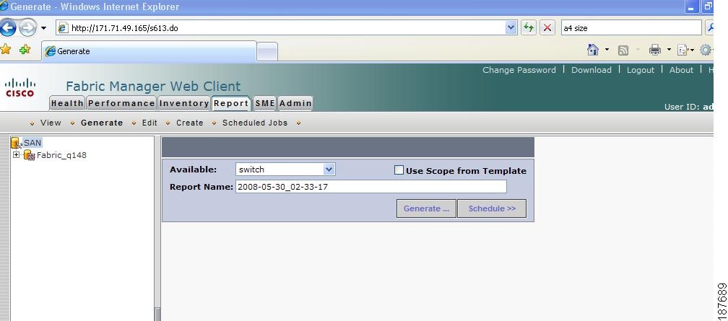Open the View submenu item

[x=51, y=123]
